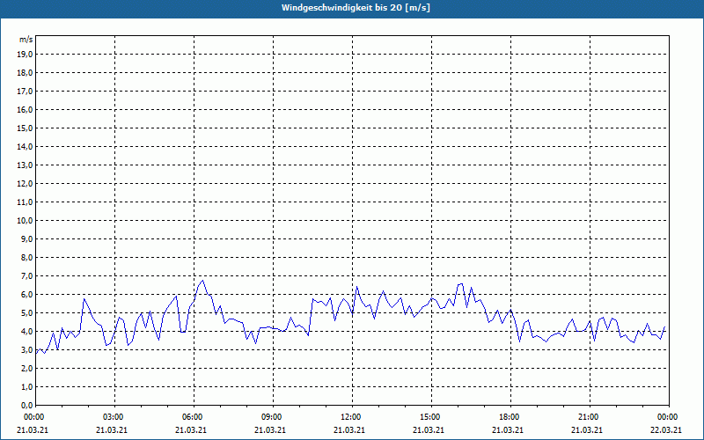
Task: Select the "12:00" time label
Action: [352, 417]
